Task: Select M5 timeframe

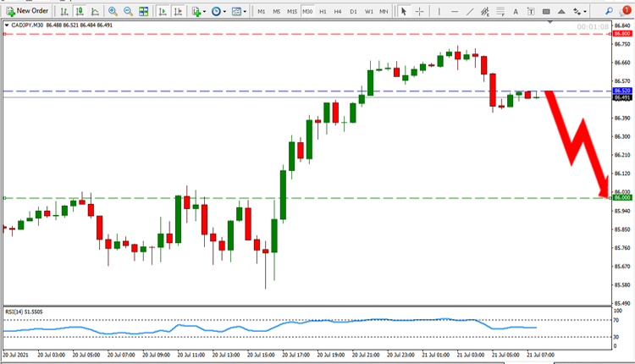Action: (x=277, y=11)
